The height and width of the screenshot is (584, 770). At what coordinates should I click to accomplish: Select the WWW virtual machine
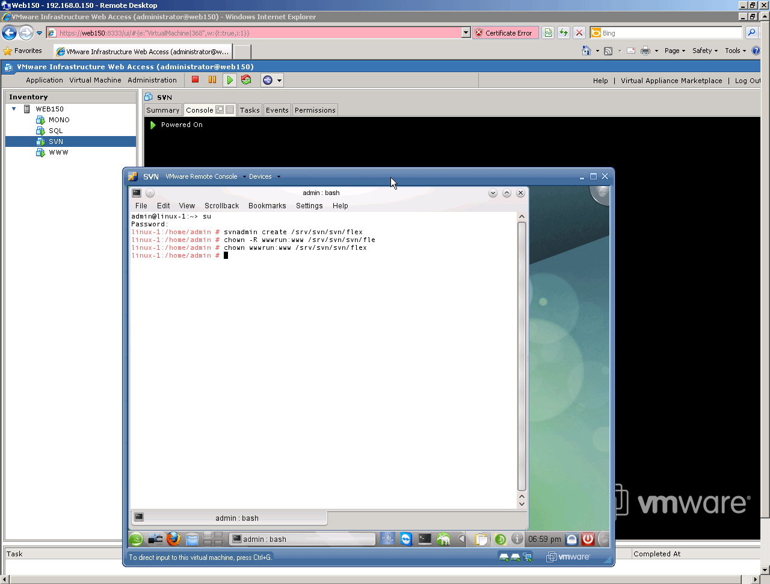click(58, 152)
